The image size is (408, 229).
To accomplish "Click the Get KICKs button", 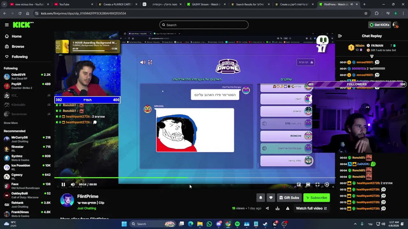I will point(379,25).
